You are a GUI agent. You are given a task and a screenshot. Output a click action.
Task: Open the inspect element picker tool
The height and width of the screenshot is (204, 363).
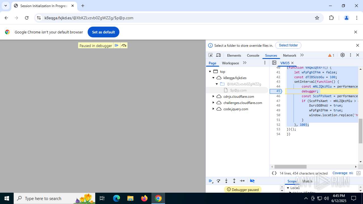(210, 55)
